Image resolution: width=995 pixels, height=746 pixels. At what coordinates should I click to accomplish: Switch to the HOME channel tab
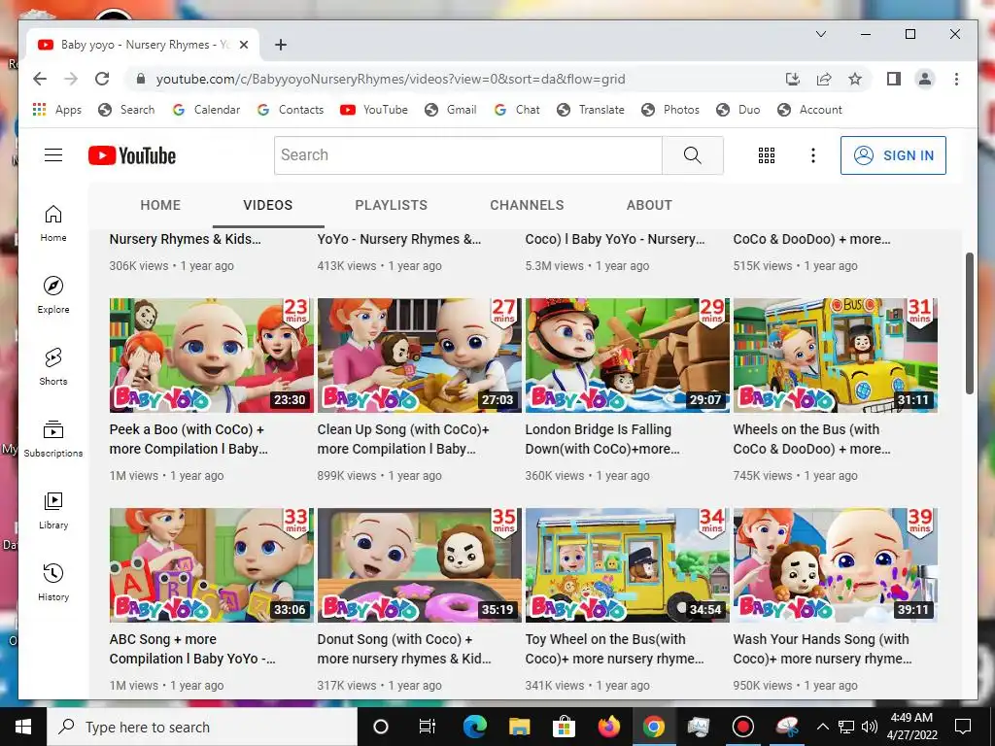point(160,205)
